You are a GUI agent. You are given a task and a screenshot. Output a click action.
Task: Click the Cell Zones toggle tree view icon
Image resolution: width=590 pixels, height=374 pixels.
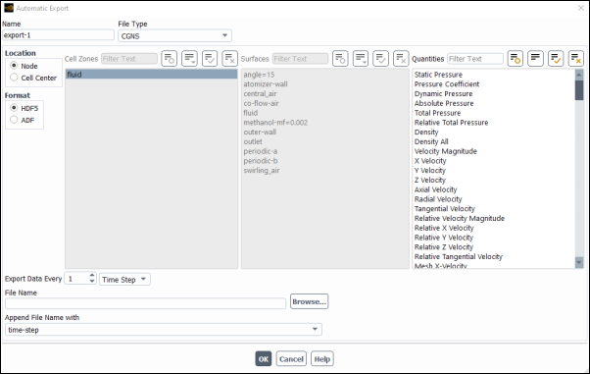170,59
